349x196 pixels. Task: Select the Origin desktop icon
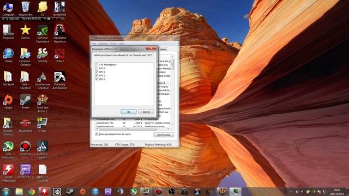(x=8, y=102)
